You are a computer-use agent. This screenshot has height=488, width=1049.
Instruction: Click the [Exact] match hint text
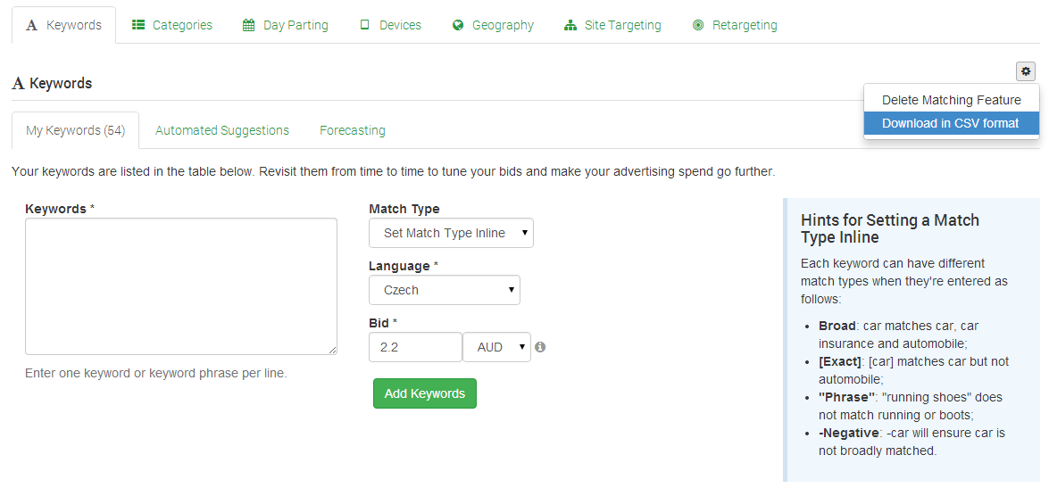[913, 369]
